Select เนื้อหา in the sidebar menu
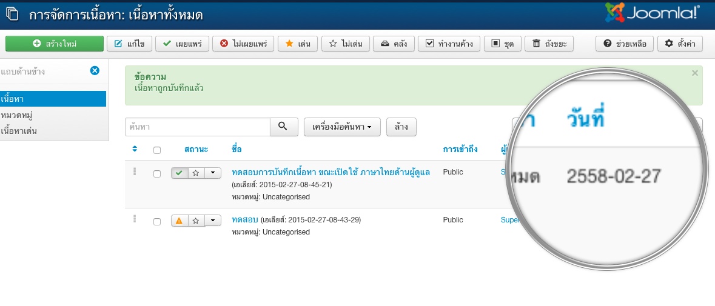This screenshot has height=306, width=715. (x=53, y=99)
